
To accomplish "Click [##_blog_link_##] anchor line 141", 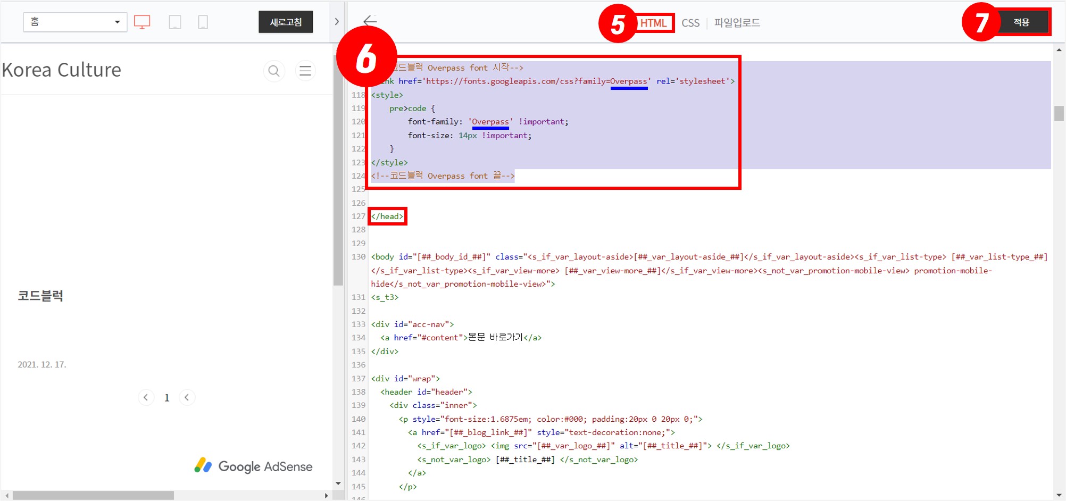I will 542,432.
